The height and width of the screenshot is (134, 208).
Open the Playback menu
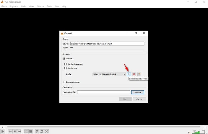(14, 6)
